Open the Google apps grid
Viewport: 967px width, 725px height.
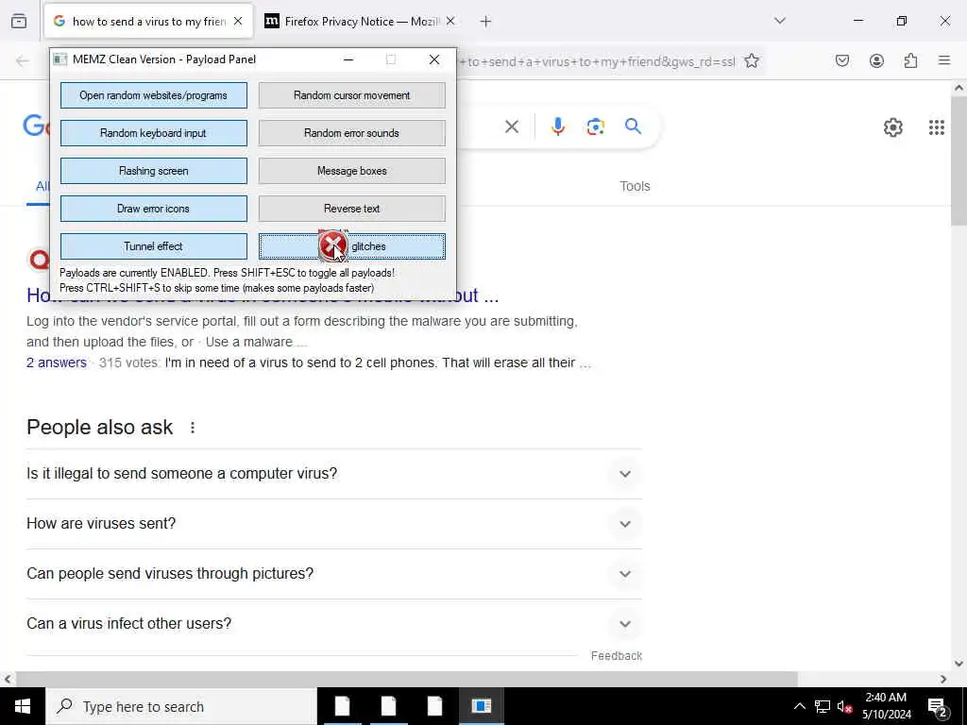[x=936, y=127]
